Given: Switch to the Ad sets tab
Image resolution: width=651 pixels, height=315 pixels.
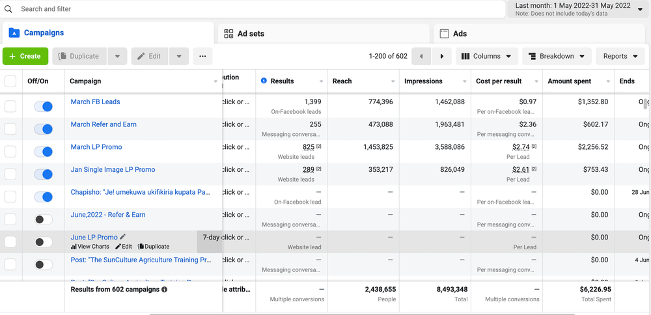Looking at the screenshot, I should coord(251,33).
